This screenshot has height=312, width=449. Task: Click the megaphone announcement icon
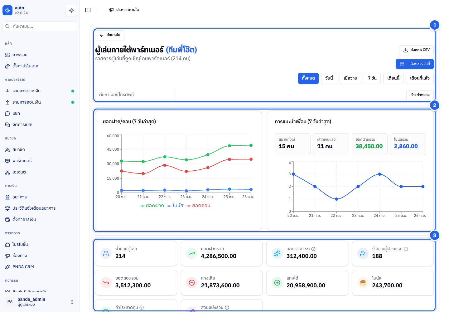click(111, 10)
